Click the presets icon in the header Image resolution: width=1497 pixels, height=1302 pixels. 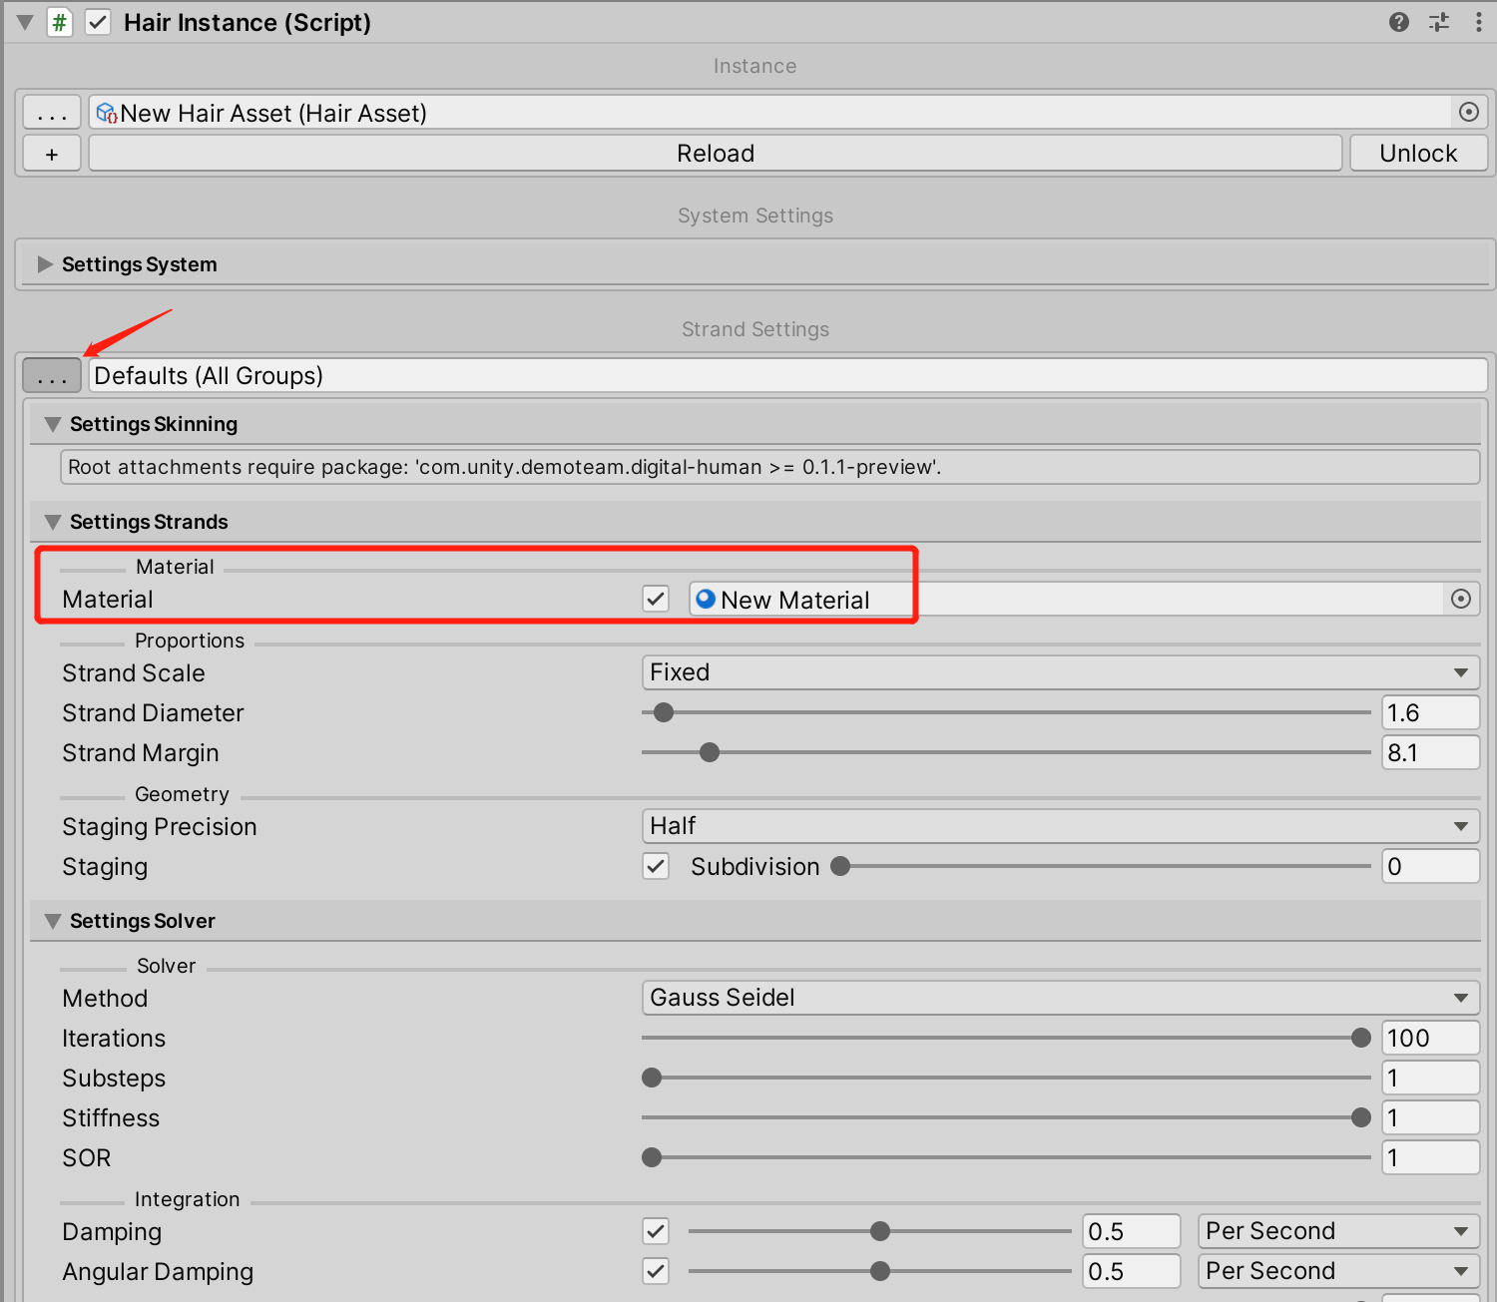1438,22
